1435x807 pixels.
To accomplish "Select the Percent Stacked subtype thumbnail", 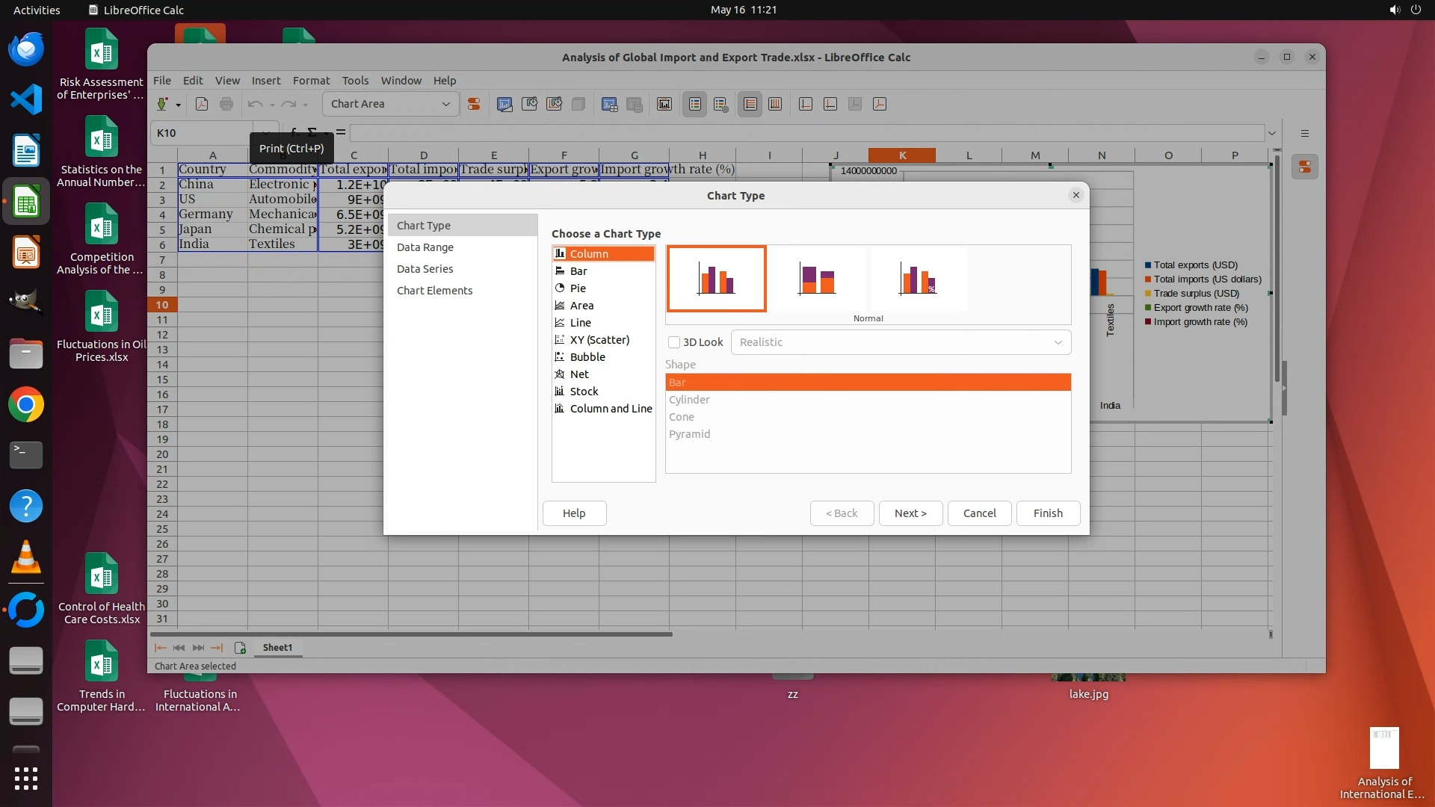I will pos(918,279).
